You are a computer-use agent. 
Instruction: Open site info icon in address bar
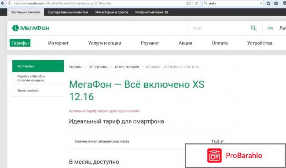pyautogui.click(x=10, y=3)
